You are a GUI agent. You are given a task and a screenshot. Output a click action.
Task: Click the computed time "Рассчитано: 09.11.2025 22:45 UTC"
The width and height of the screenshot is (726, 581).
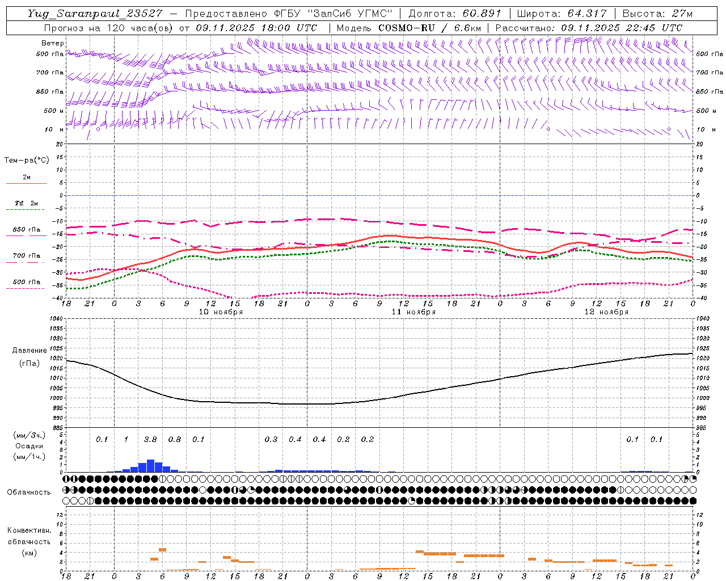point(589,28)
